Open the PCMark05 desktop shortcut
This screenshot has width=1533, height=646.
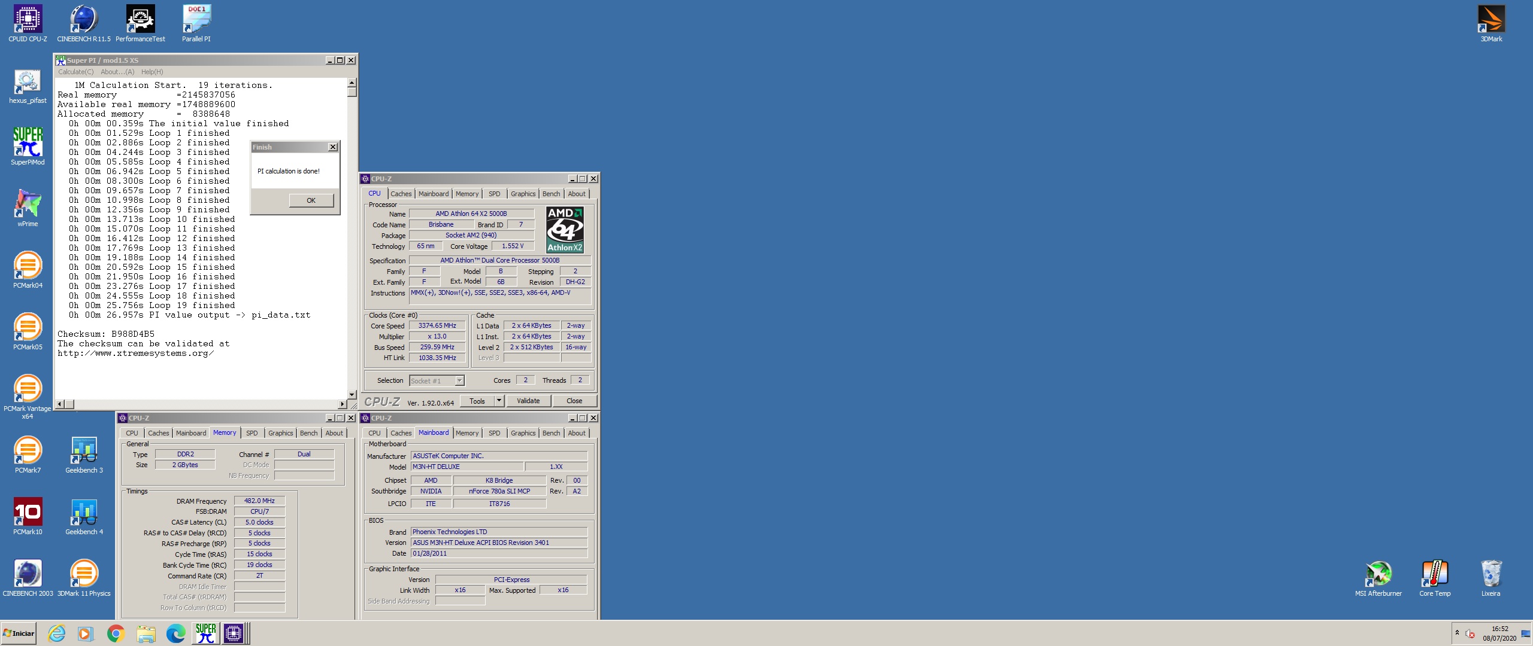pos(28,331)
